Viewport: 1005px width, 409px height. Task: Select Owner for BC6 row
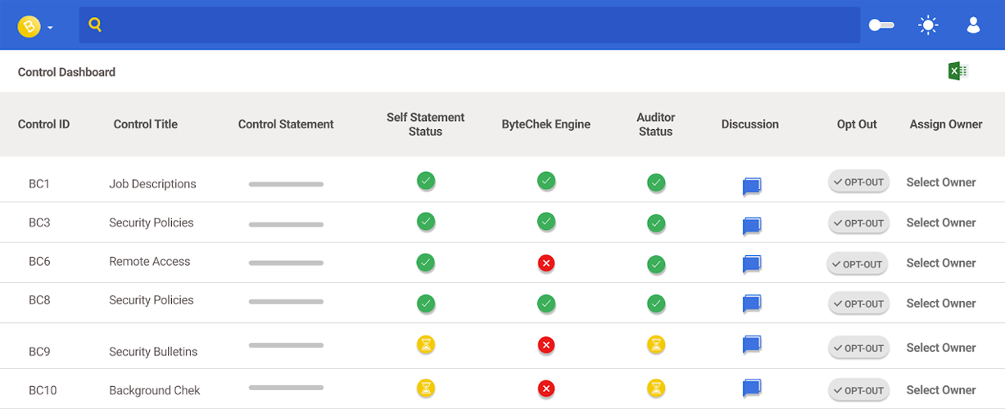[x=941, y=263]
